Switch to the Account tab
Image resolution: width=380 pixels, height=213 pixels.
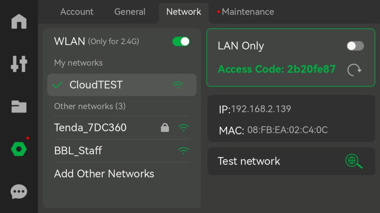click(x=77, y=12)
